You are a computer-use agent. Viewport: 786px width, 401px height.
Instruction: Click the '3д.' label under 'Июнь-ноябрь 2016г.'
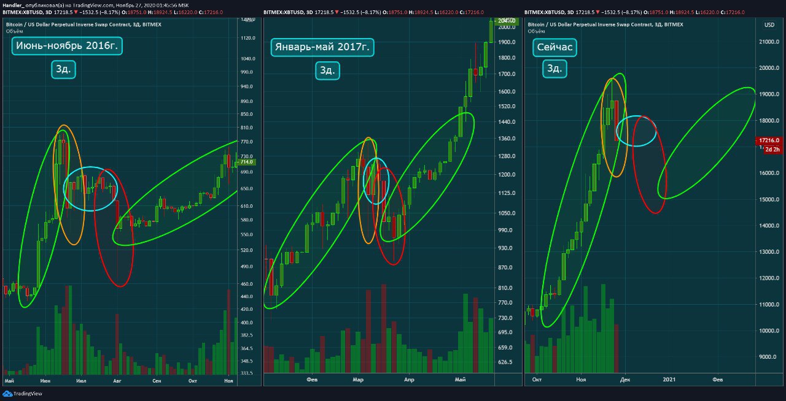pos(63,69)
